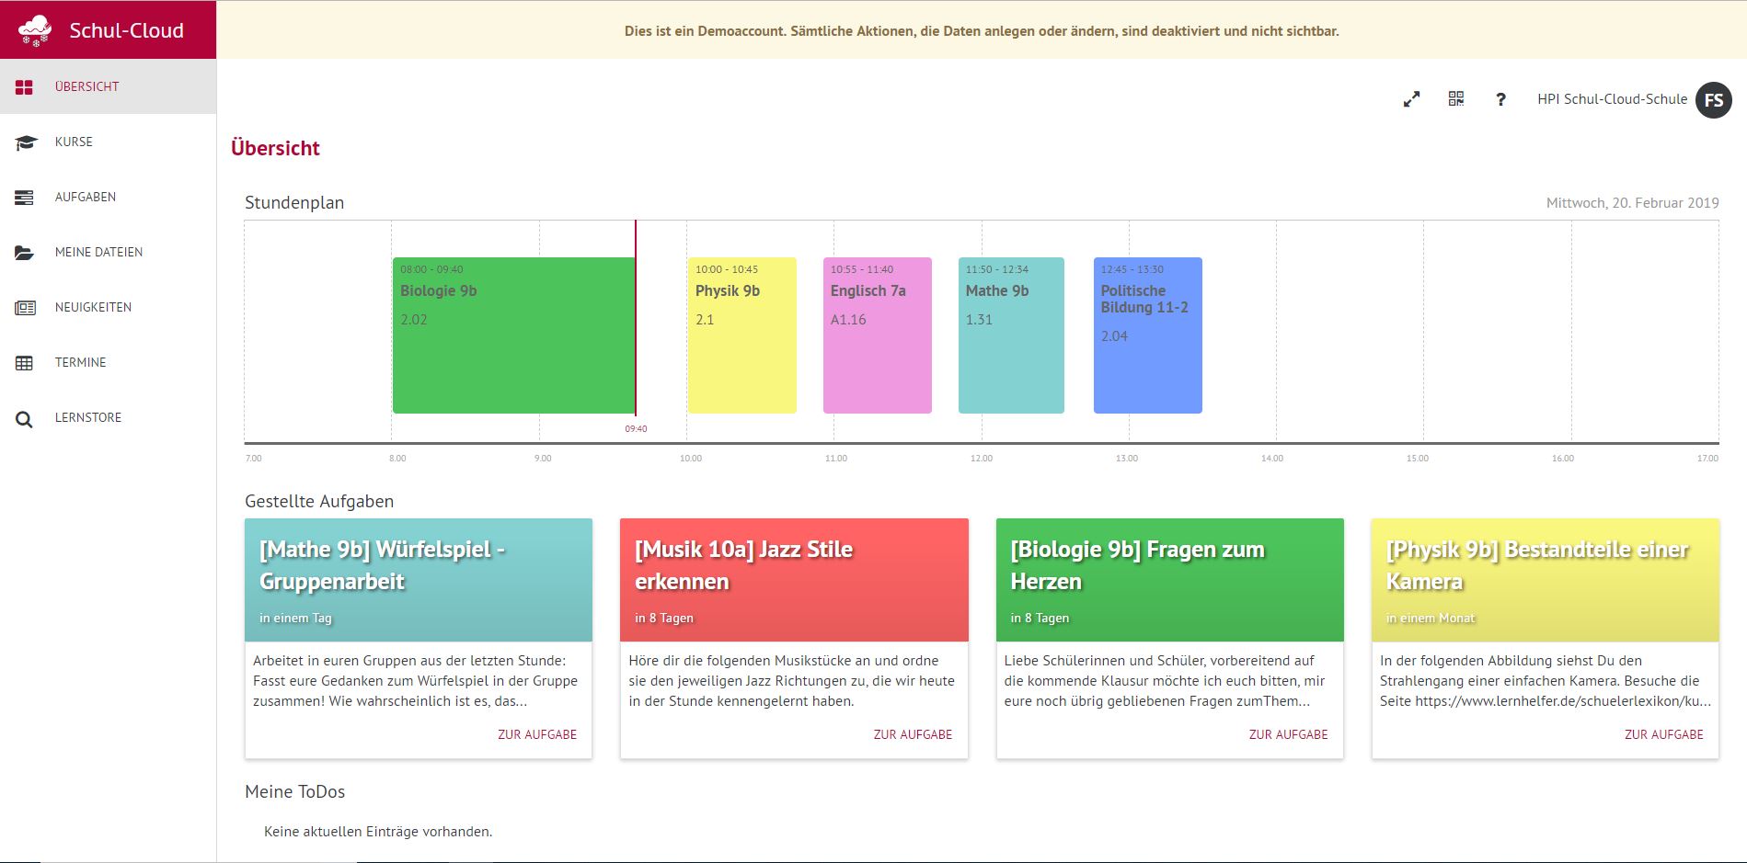Click the Neuigkeiten newspaper icon

pos(25,308)
